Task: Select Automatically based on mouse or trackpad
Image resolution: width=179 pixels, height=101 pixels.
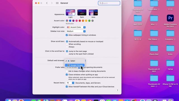Action: coord(67,42)
